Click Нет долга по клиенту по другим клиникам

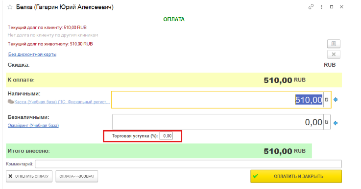point(53,35)
